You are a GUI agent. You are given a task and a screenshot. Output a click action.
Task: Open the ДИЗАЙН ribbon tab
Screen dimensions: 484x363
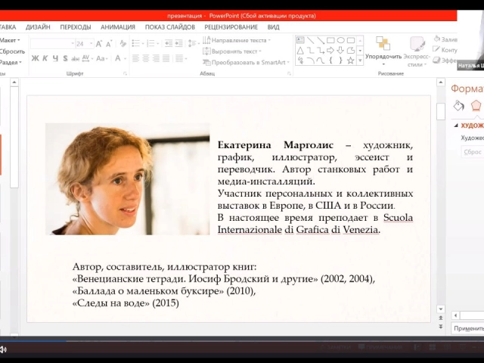(x=37, y=27)
